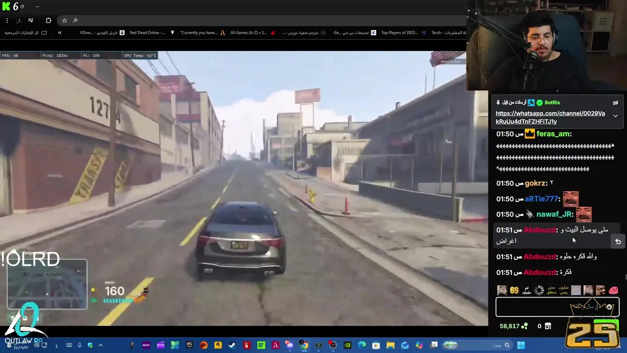The width and height of the screenshot is (627, 353).
Task: Click the gokrz username in chat
Action: 535,183
